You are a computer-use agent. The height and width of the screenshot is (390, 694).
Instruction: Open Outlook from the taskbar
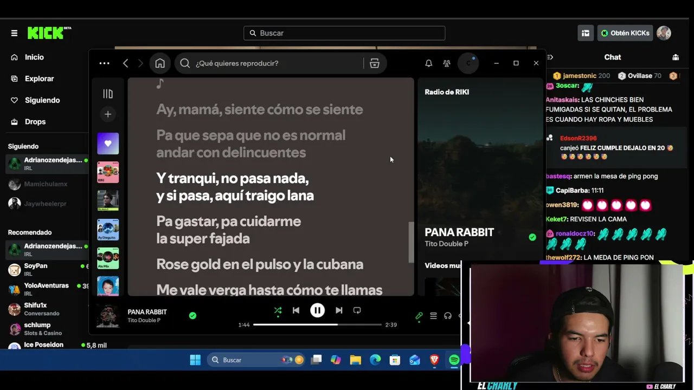415,360
